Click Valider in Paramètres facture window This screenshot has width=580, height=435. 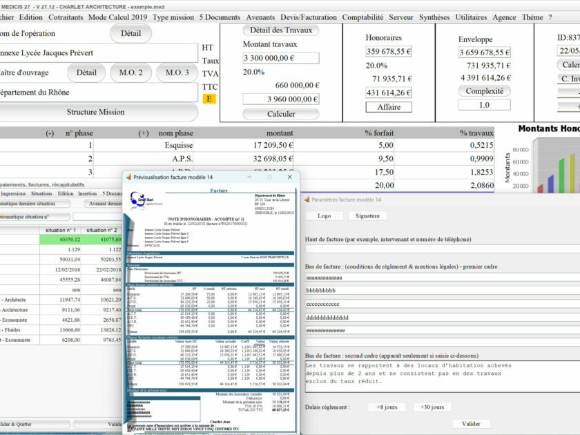pos(471,424)
